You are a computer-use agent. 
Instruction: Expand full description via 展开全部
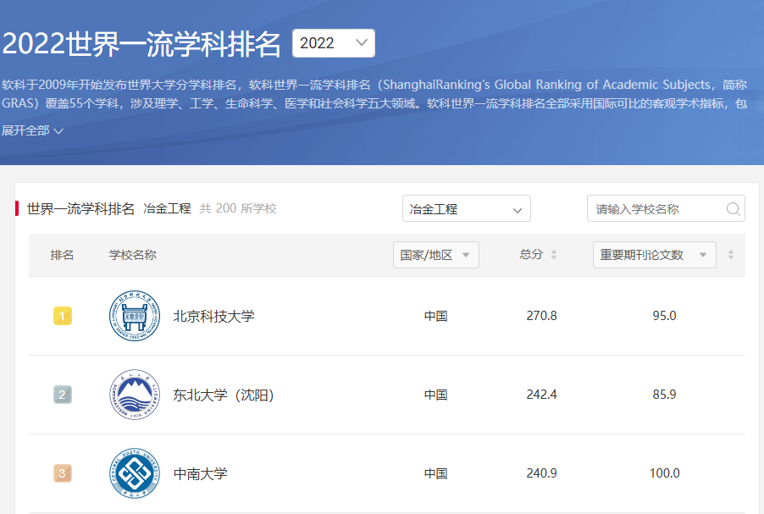32,130
